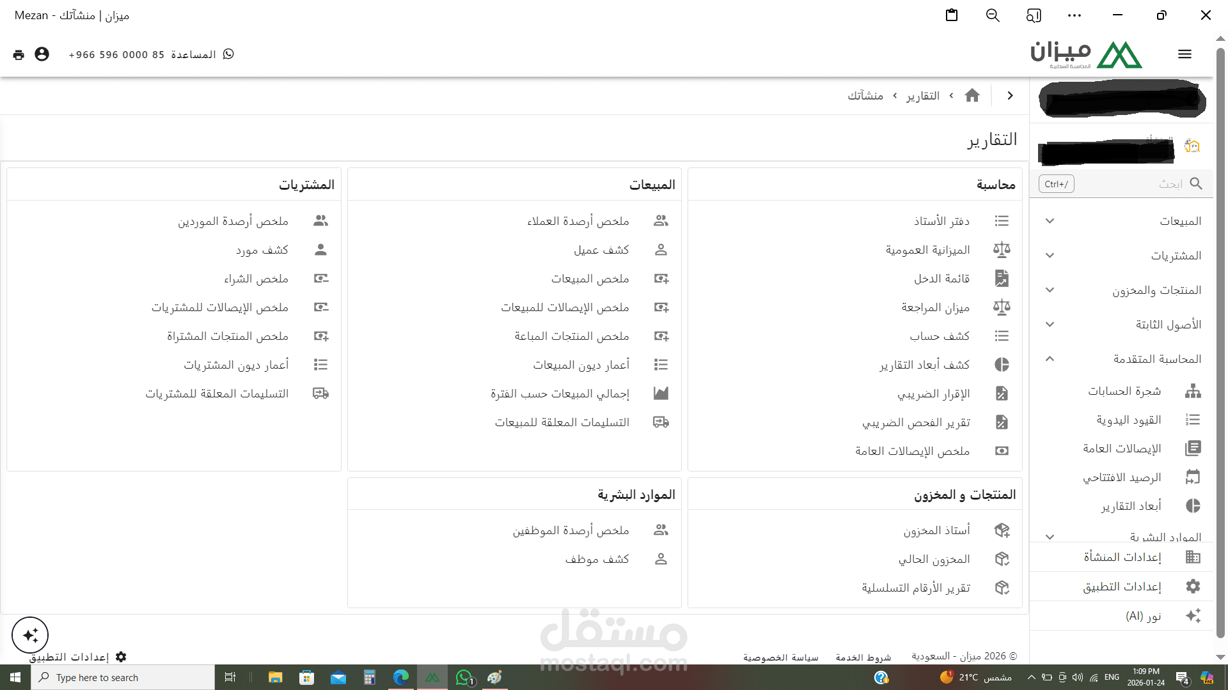Image resolution: width=1228 pixels, height=690 pixels.
Task: Open نور (AI) sidebar item
Action: 1143,616
